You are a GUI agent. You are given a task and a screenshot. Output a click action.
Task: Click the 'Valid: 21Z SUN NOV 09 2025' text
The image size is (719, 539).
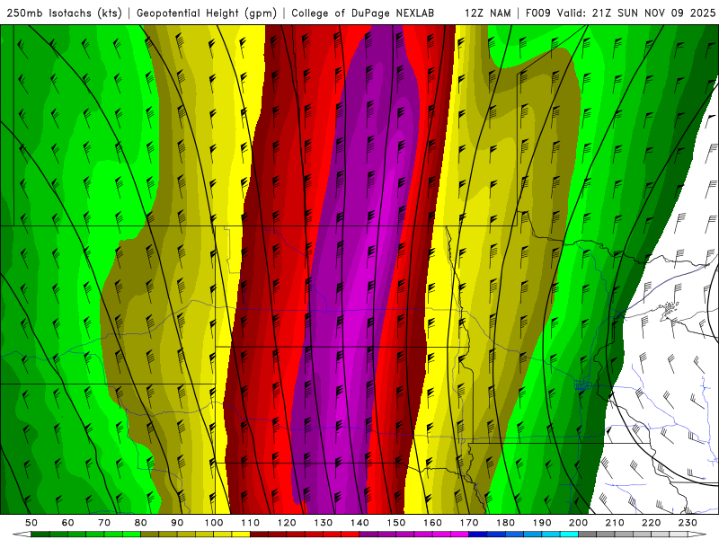636,13
